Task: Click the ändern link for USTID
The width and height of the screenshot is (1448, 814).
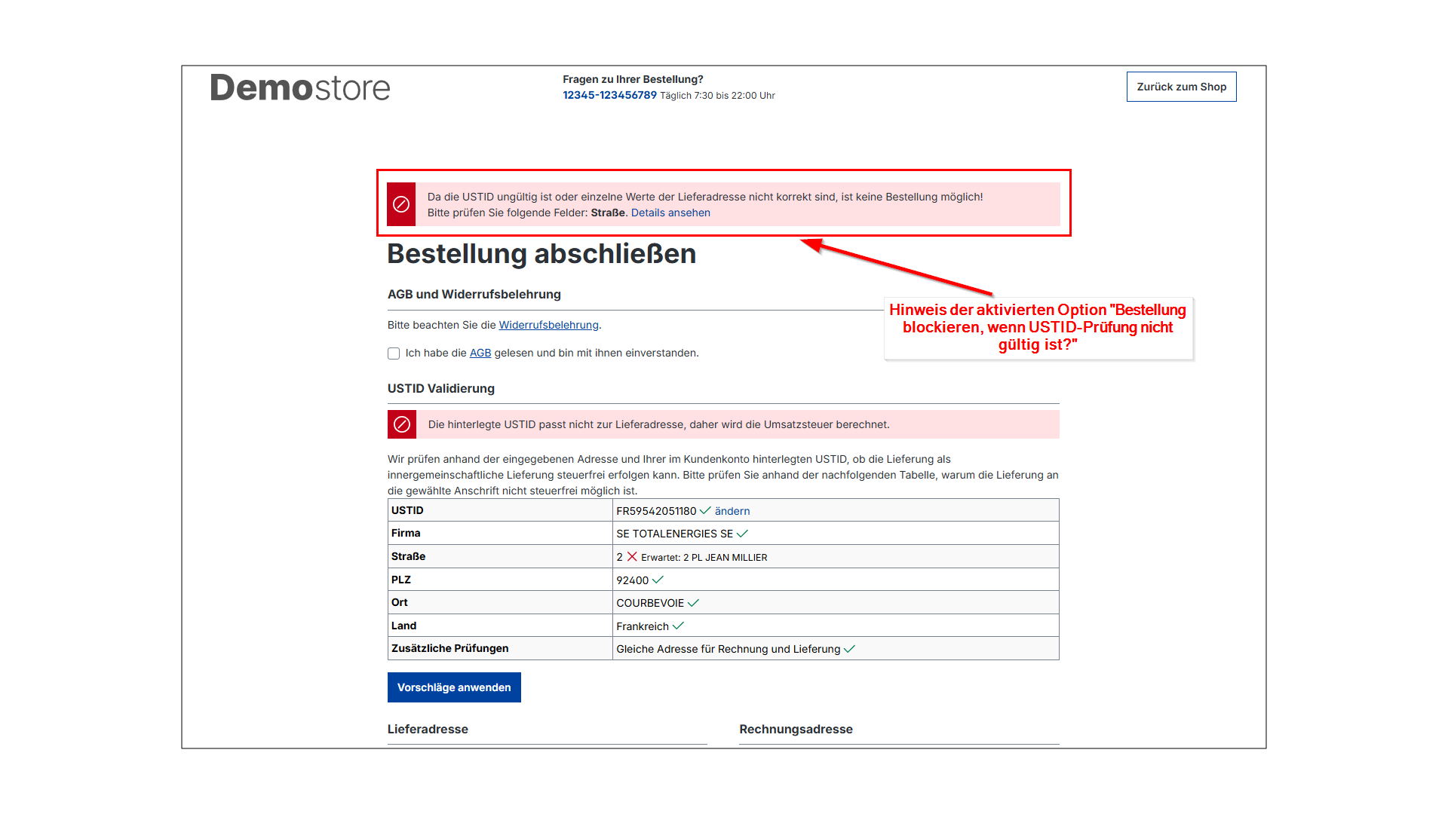Action: pos(732,511)
